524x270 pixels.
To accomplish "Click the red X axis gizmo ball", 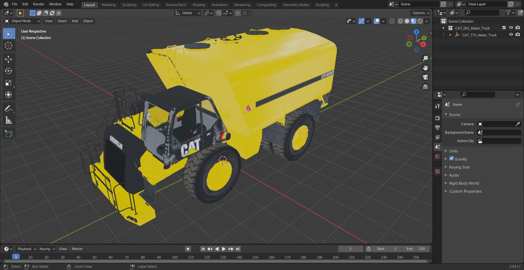I will coord(423,44).
